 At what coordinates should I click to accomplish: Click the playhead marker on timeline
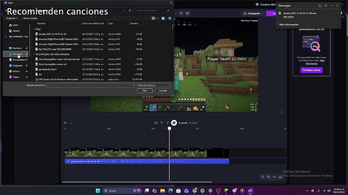click(x=169, y=129)
